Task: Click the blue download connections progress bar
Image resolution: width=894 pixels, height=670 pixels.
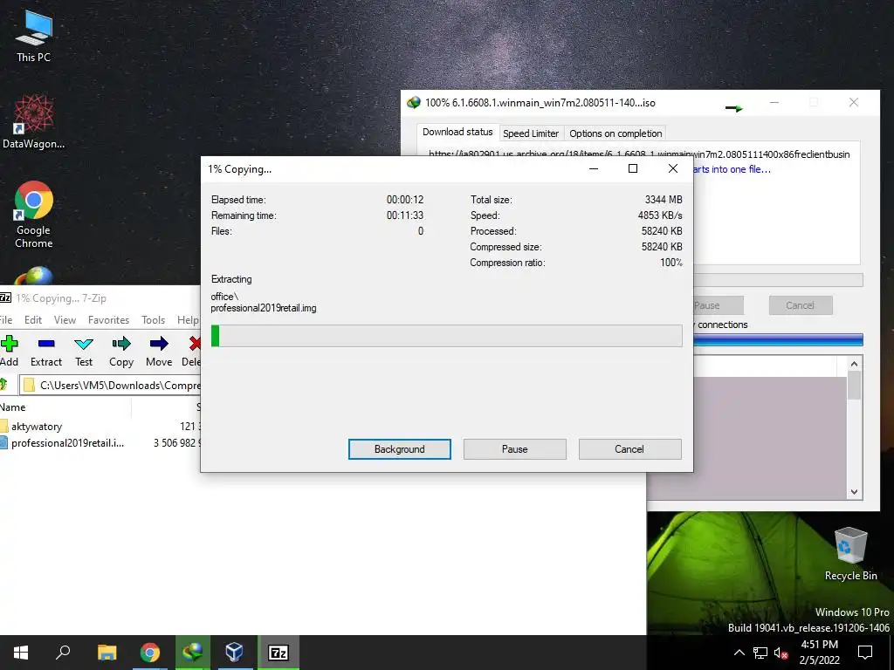Action: (x=778, y=340)
